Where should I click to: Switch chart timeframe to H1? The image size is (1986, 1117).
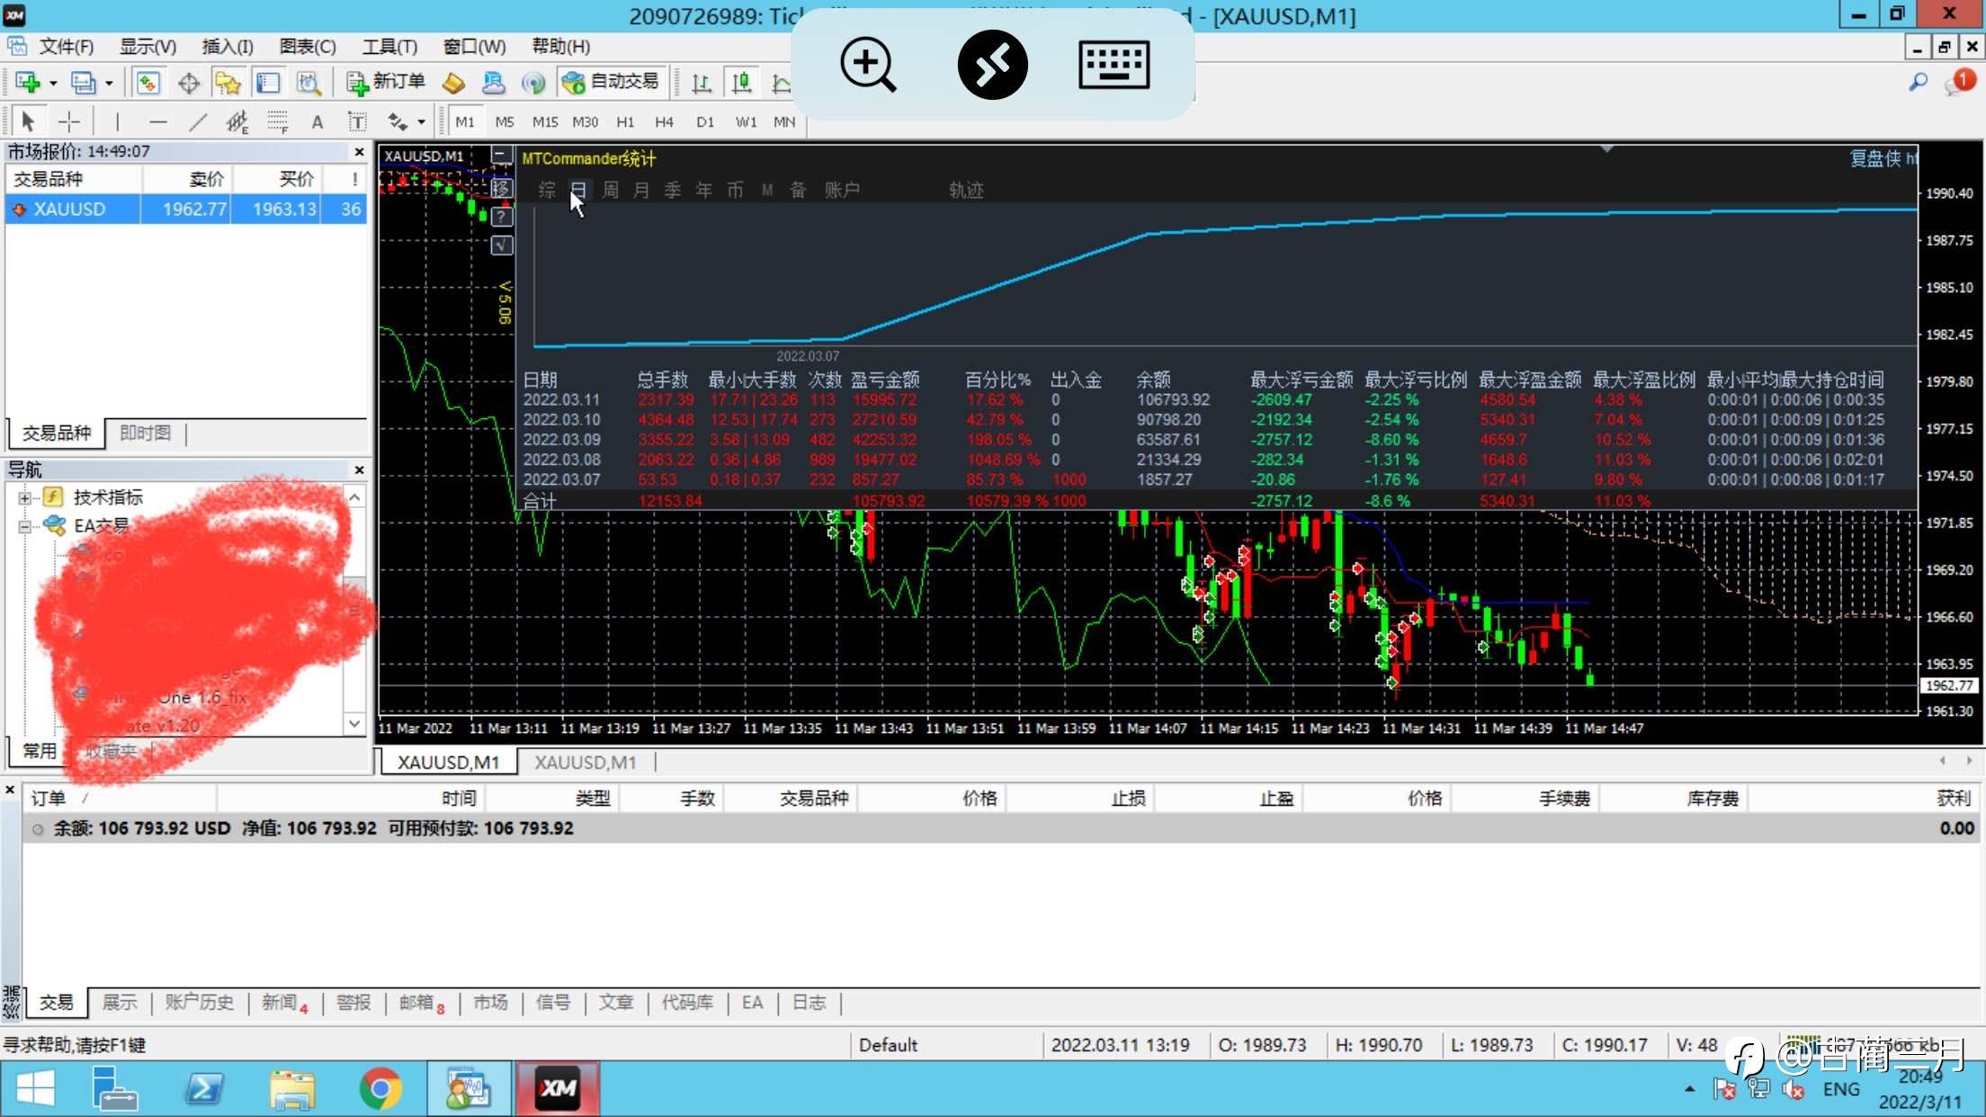[625, 121]
